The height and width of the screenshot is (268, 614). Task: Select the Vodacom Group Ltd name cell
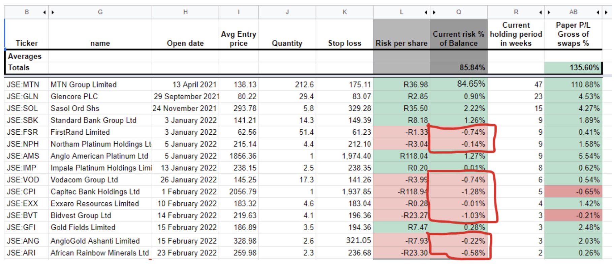click(100, 180)
